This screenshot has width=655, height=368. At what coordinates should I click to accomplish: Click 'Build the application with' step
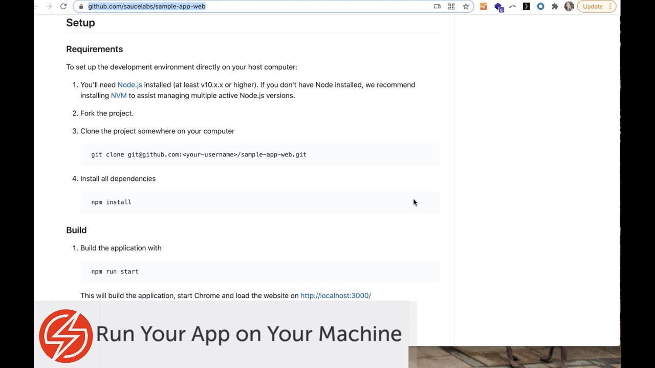[121, 248]
